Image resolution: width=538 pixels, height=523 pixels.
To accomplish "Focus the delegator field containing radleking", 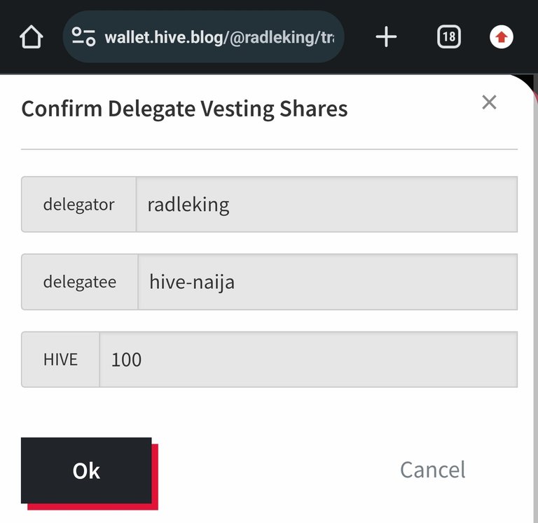I will tap(326, 204).
